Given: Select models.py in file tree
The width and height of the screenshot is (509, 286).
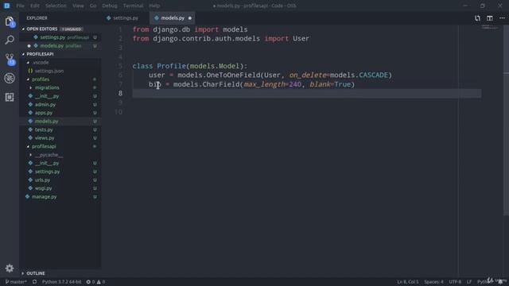Looking at the screenshot, I should [x=46, y=122].
